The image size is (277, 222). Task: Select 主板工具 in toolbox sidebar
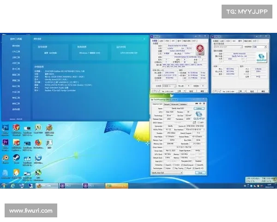pos(16,57)
